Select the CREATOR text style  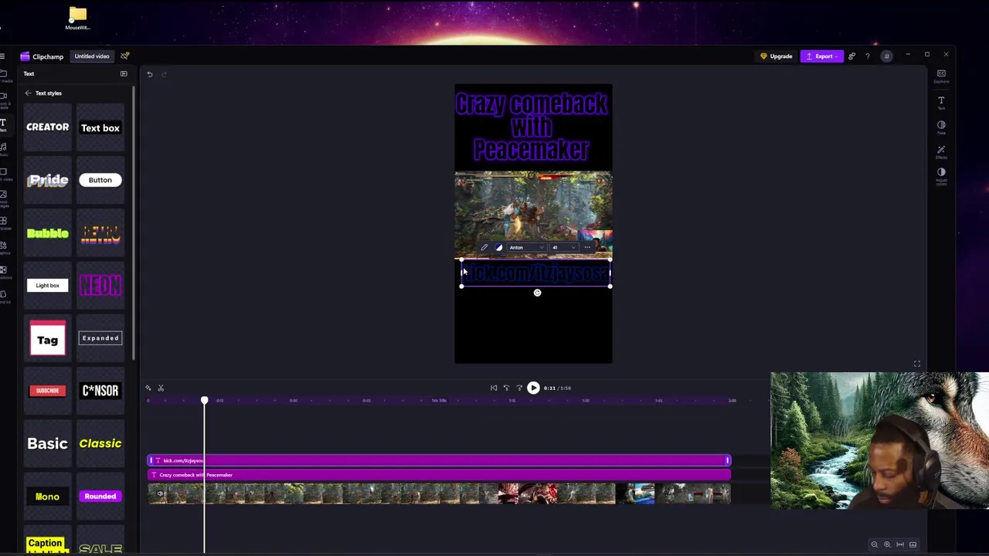coord(48,127)
